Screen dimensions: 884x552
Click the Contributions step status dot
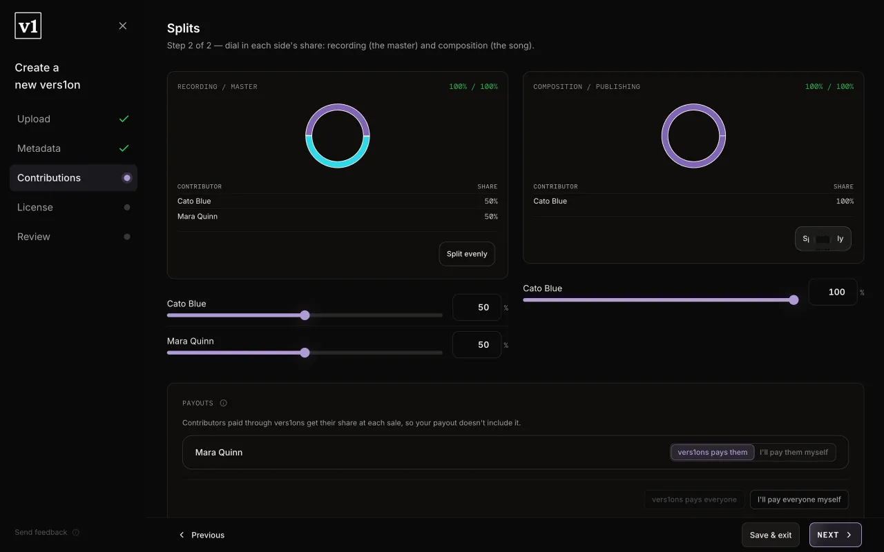coord(127,178)
